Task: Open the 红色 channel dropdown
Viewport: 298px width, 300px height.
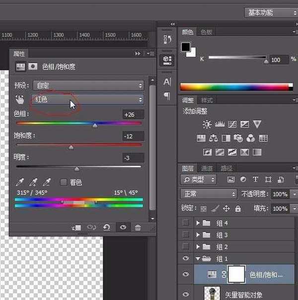Action: coord(87,100)
